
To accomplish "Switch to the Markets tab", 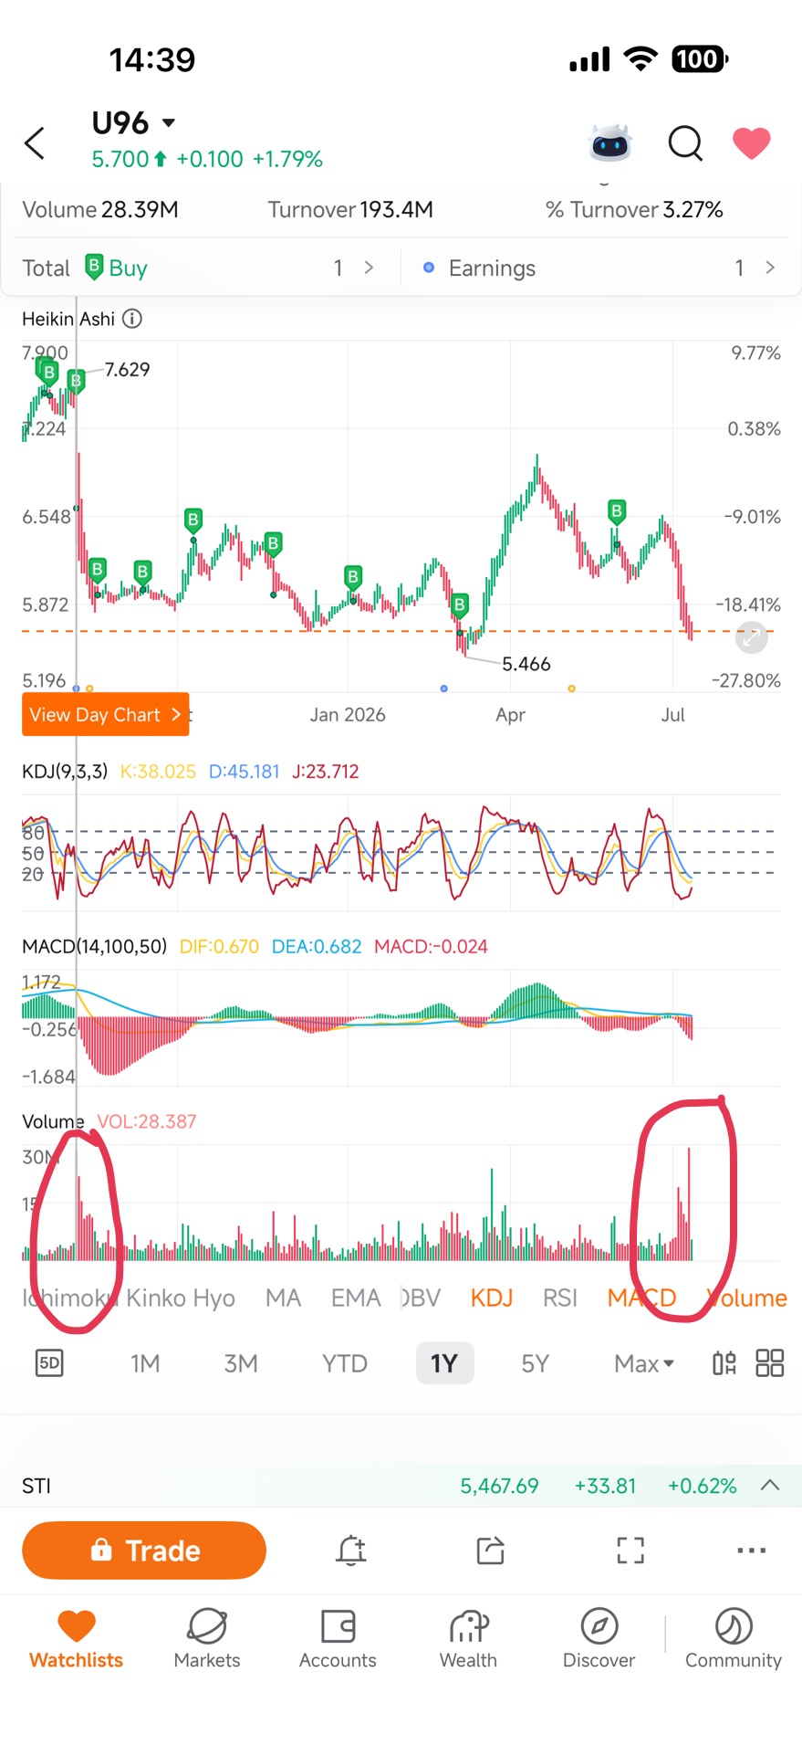I will pos(207,1638).
